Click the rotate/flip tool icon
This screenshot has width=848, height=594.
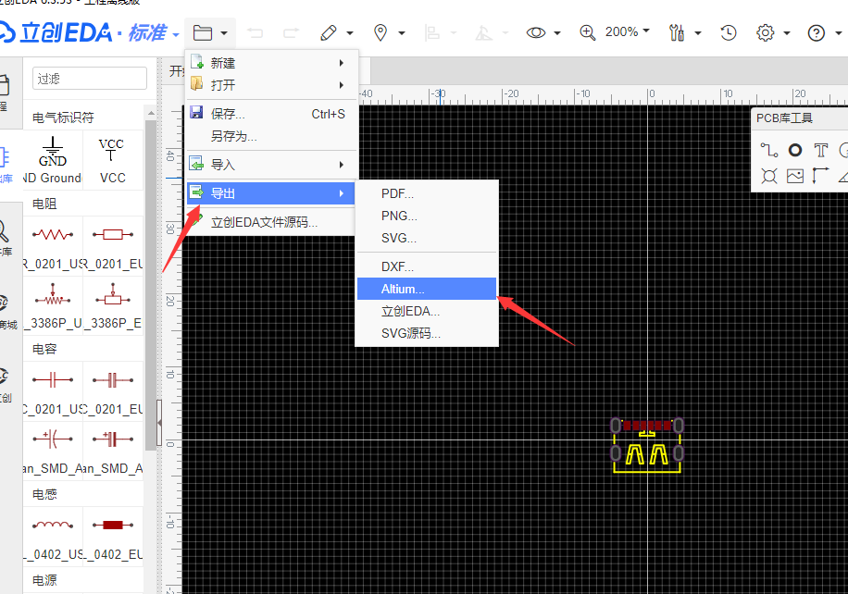[x=483, y=33]
